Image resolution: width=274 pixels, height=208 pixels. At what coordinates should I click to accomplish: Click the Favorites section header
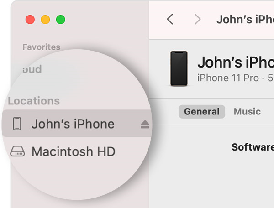pos(42,47)
